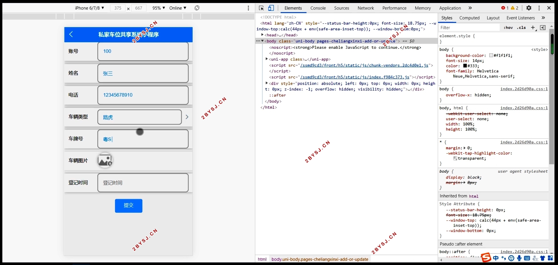Click the device height field showing 667
558x265 pixels.
139,8
